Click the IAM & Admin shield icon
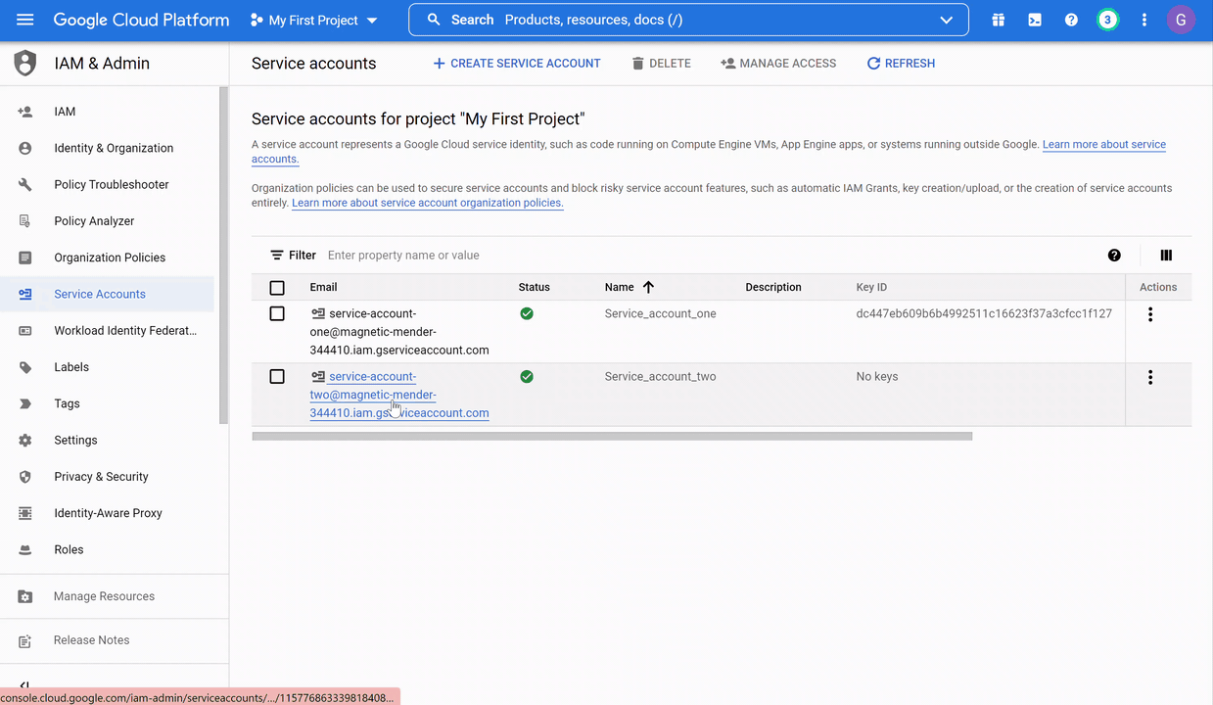This screenshot has height=705, width=1213. click(25, 64)
